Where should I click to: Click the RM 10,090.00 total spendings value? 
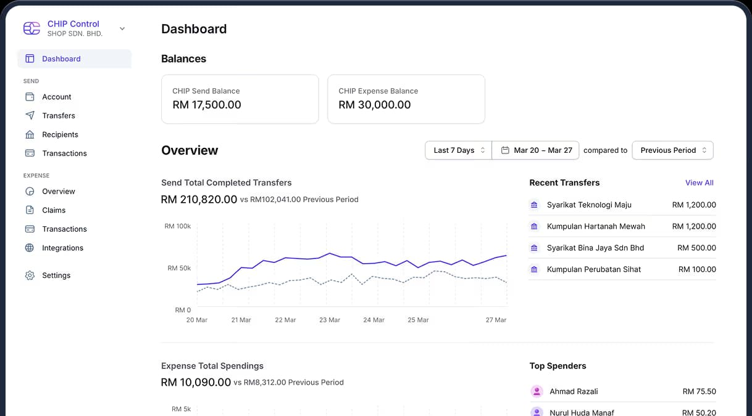(196, 382)
